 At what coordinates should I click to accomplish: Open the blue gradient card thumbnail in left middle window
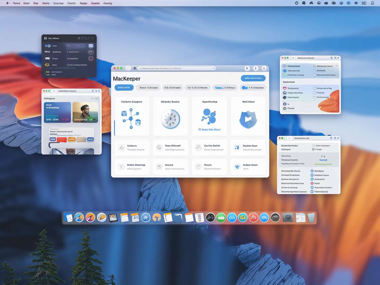[57, 112]
